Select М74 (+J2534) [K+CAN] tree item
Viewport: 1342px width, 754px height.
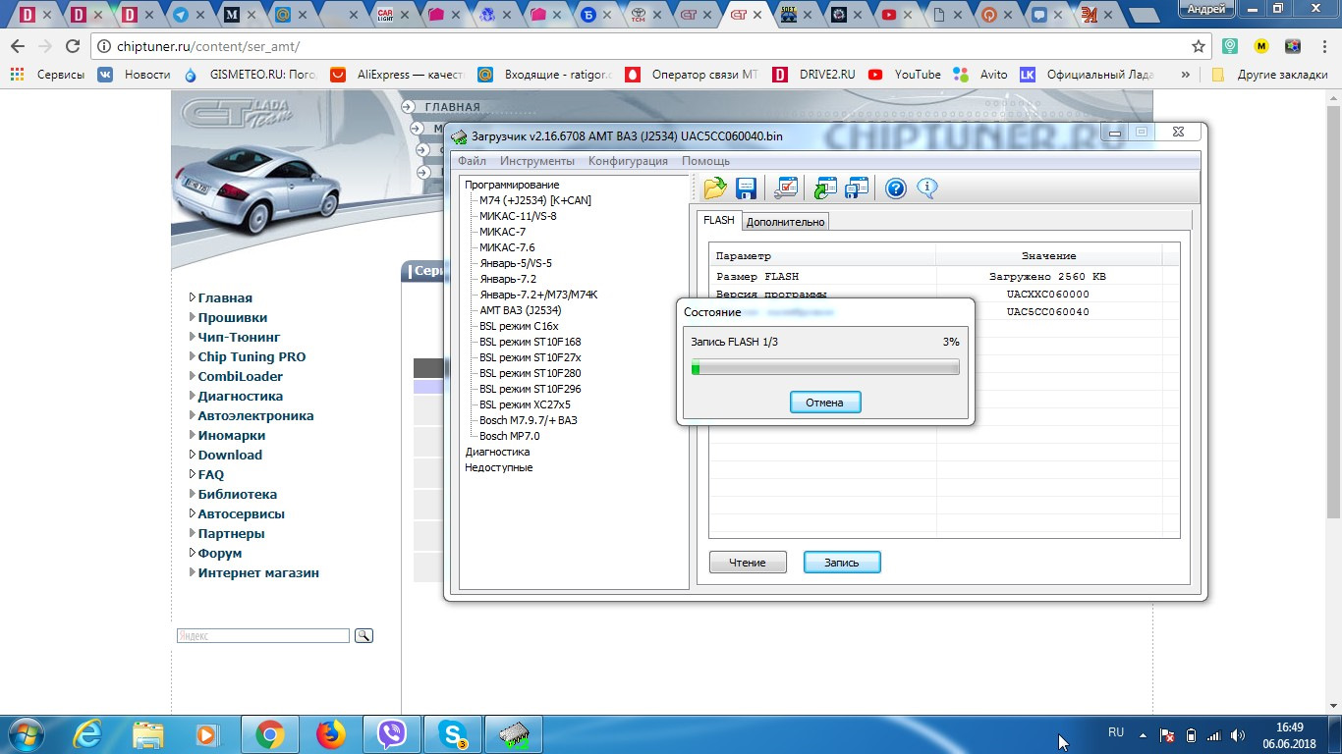pos(535,200)
